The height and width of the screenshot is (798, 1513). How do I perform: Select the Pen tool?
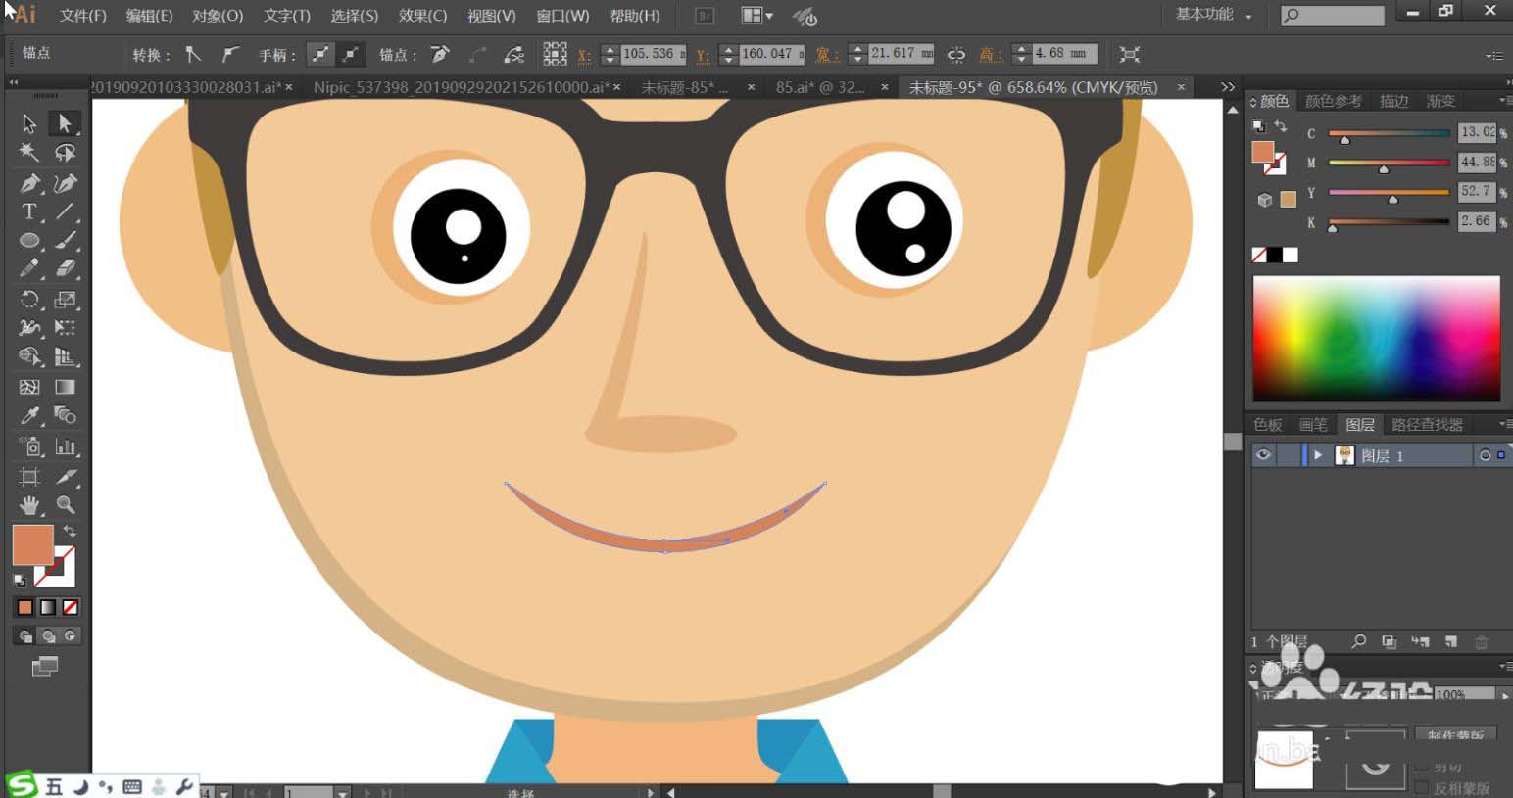(x=29, y=183)
